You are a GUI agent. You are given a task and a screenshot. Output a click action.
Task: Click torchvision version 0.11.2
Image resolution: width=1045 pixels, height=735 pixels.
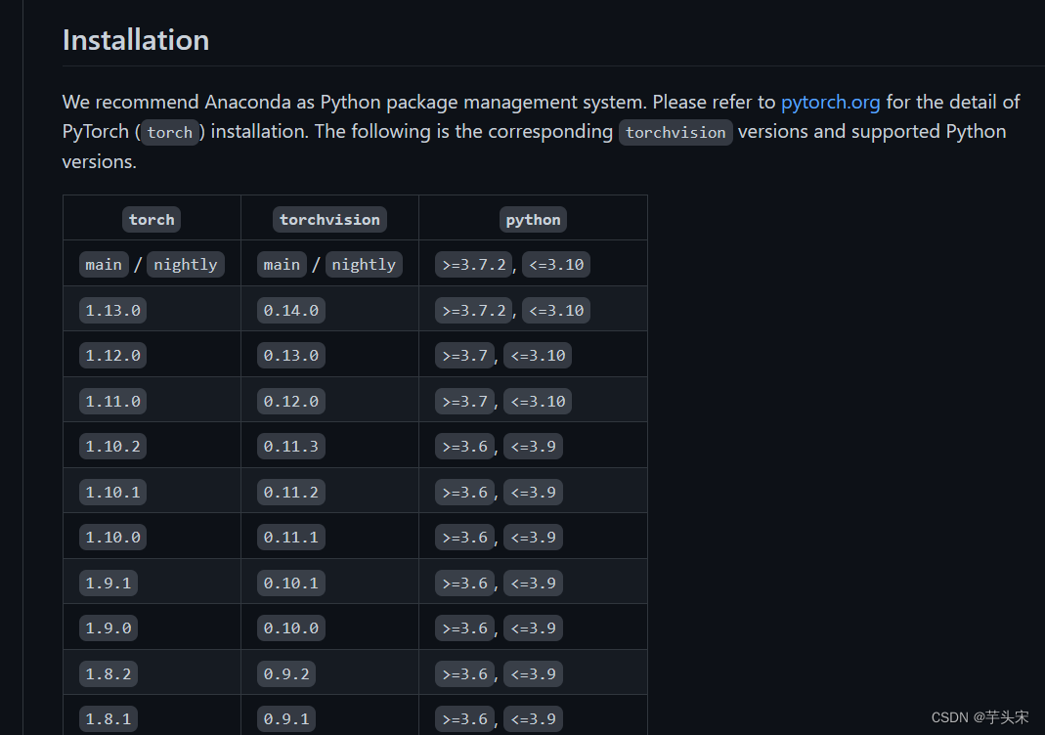pyautogui.click(x=291, y=493)
